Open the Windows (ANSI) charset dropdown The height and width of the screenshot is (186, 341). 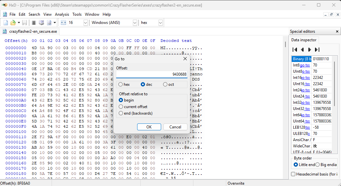click(135, 23)
